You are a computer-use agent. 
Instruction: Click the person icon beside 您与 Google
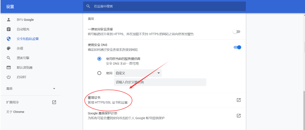click(9, 20)
